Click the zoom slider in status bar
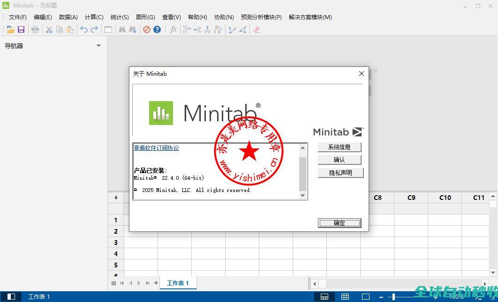 [394, 296]
